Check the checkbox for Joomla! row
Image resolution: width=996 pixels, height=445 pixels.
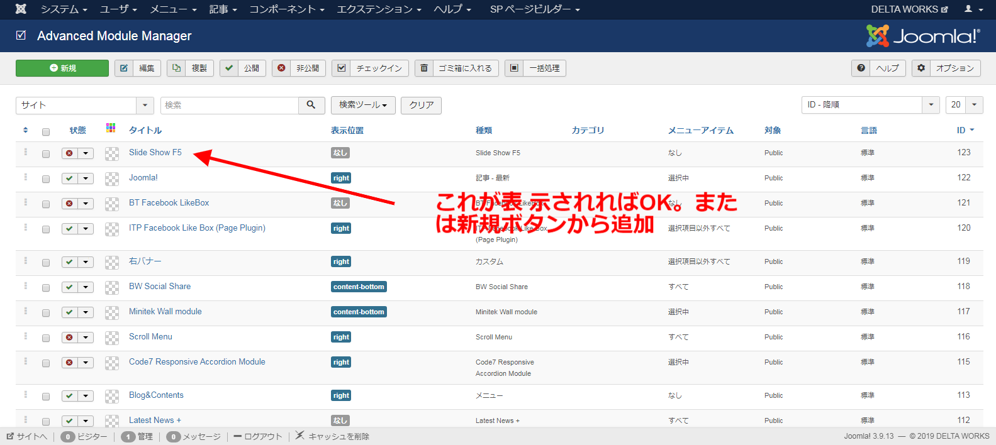46,179
